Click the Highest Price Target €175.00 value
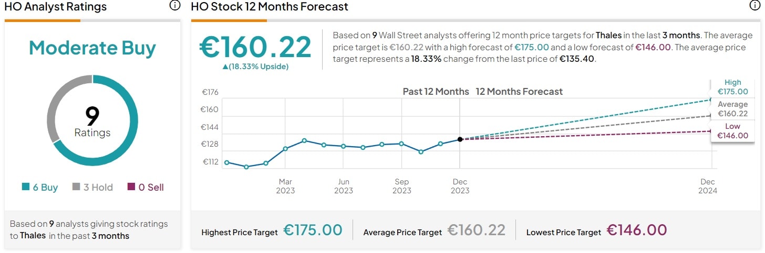 point(313,230)
